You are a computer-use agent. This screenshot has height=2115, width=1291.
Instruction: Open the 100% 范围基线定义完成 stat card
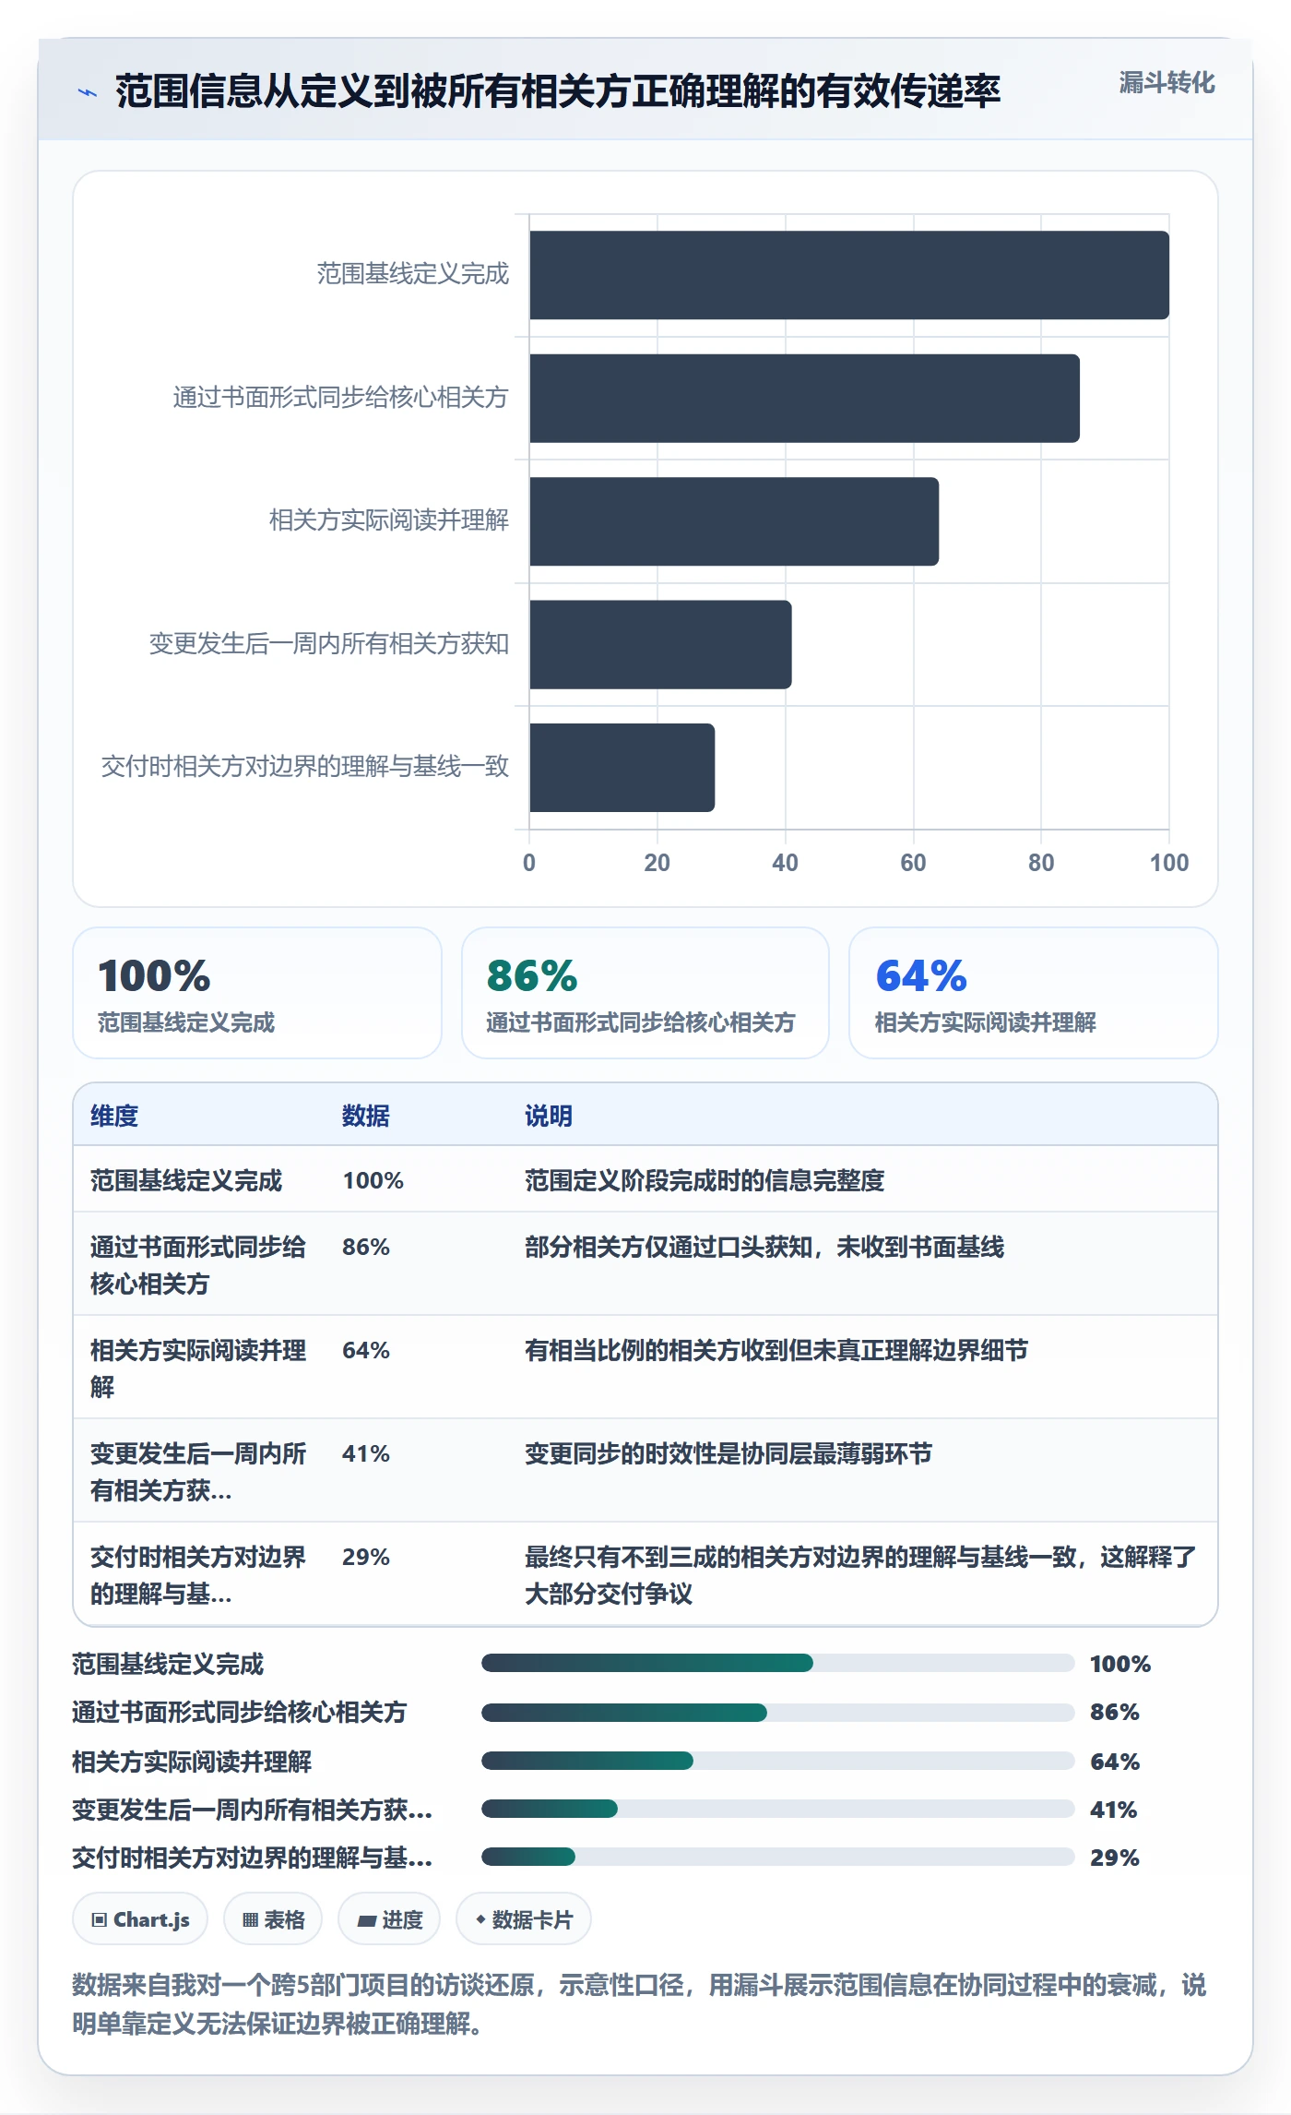(257, 993)
